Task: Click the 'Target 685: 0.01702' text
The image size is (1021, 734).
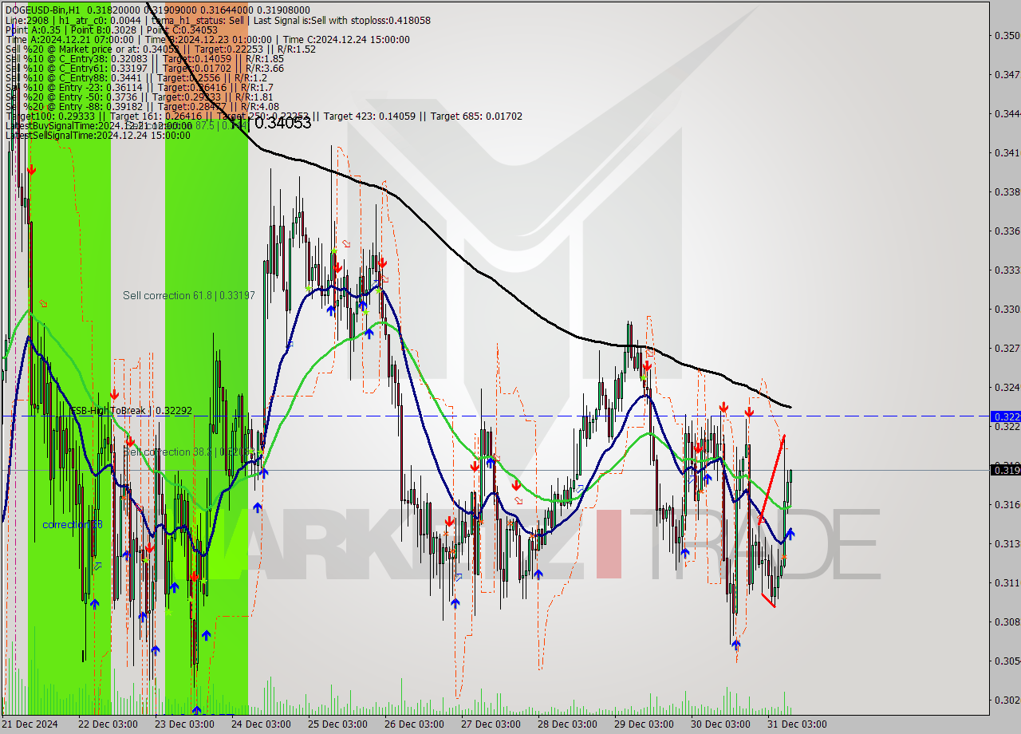Action: 476,116
